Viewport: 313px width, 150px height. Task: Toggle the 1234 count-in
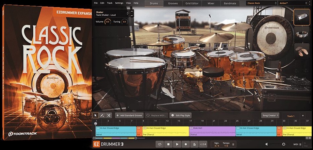coord(203,144)
